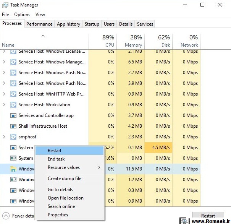Viewport: 231px width, 224px height.
Task: Click the Restart button at the bottom right
Action: tap(208, 216)
